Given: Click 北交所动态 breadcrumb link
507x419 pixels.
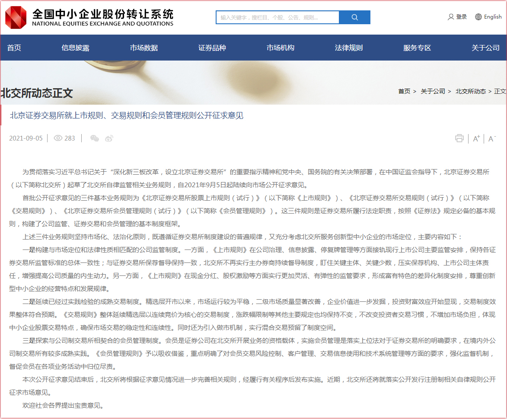Looking at the screenshot, I should pos(470,91).
